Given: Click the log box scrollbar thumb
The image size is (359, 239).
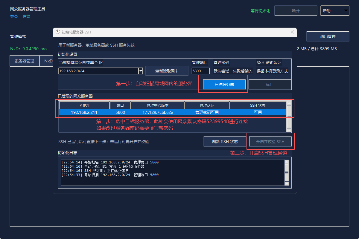Looking at the screenshot, I should [x=287, y=173].
